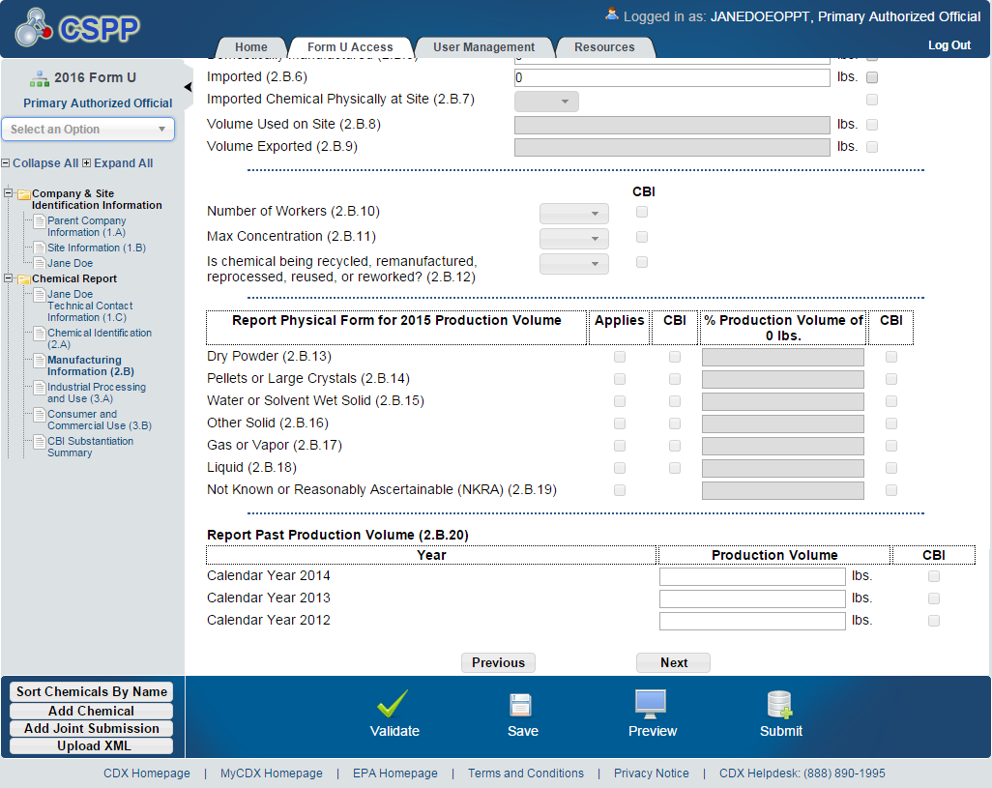This screenshot has height=788, width=992.
Task: Check Applies box for Dry Powder
Action: [620, 357]
